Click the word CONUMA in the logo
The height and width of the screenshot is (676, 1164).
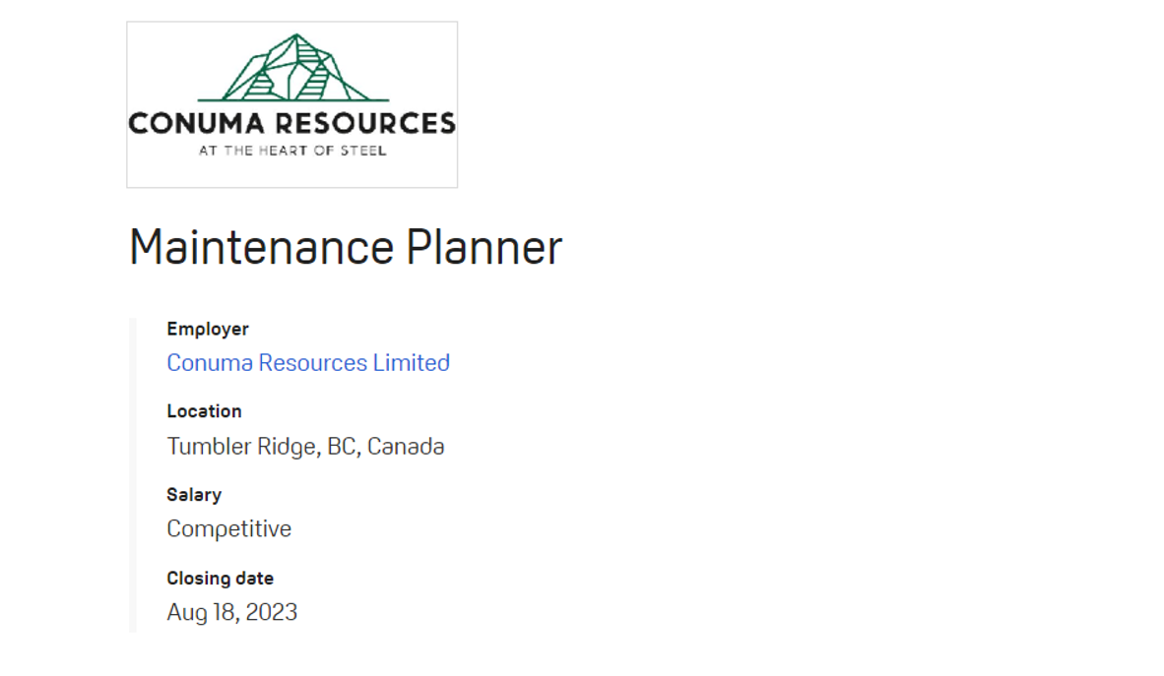click(x=196, y=124)
